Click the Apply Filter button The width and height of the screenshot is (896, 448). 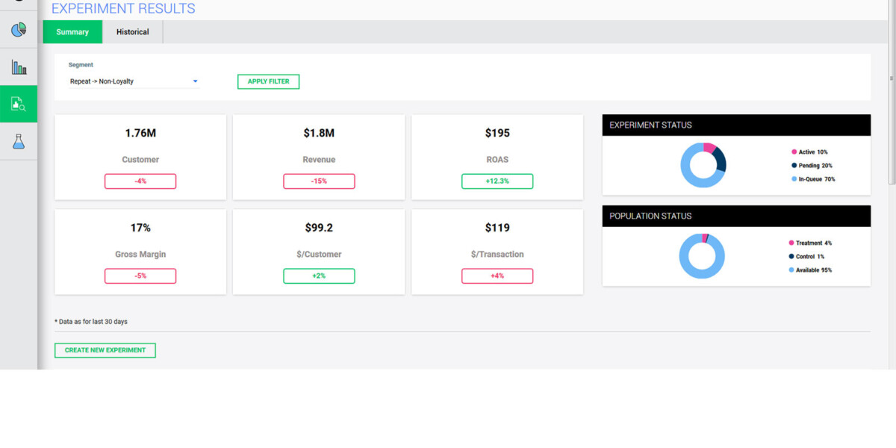coord(268,81)
